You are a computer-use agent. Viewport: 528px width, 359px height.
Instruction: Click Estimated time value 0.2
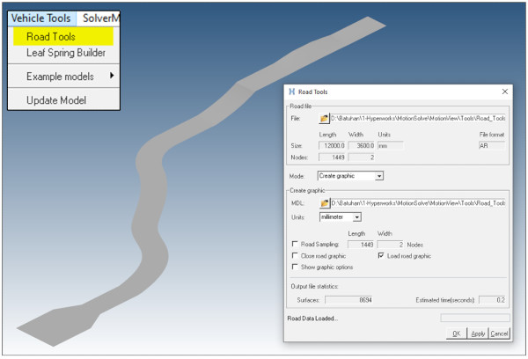coord(492,300)
